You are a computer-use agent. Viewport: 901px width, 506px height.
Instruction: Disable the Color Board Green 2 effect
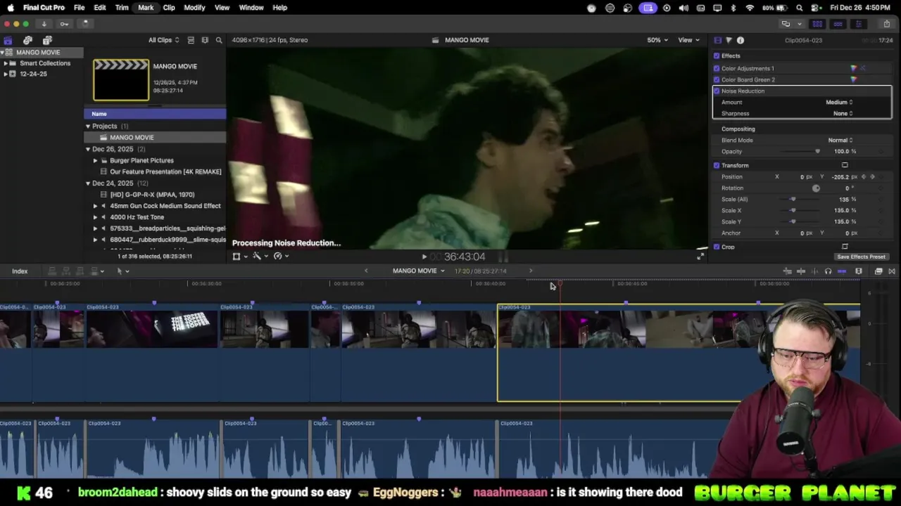point(717,79)
